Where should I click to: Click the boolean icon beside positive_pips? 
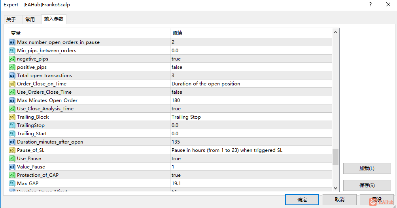tap(12, 67)
